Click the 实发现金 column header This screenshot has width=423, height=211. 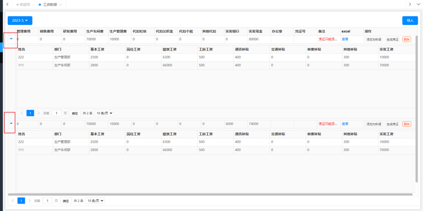coord(255,31)
